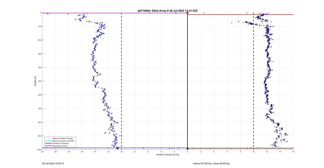324x168 pixels.
Task: Click the depth tick label '700'
Action: point(39,109)
